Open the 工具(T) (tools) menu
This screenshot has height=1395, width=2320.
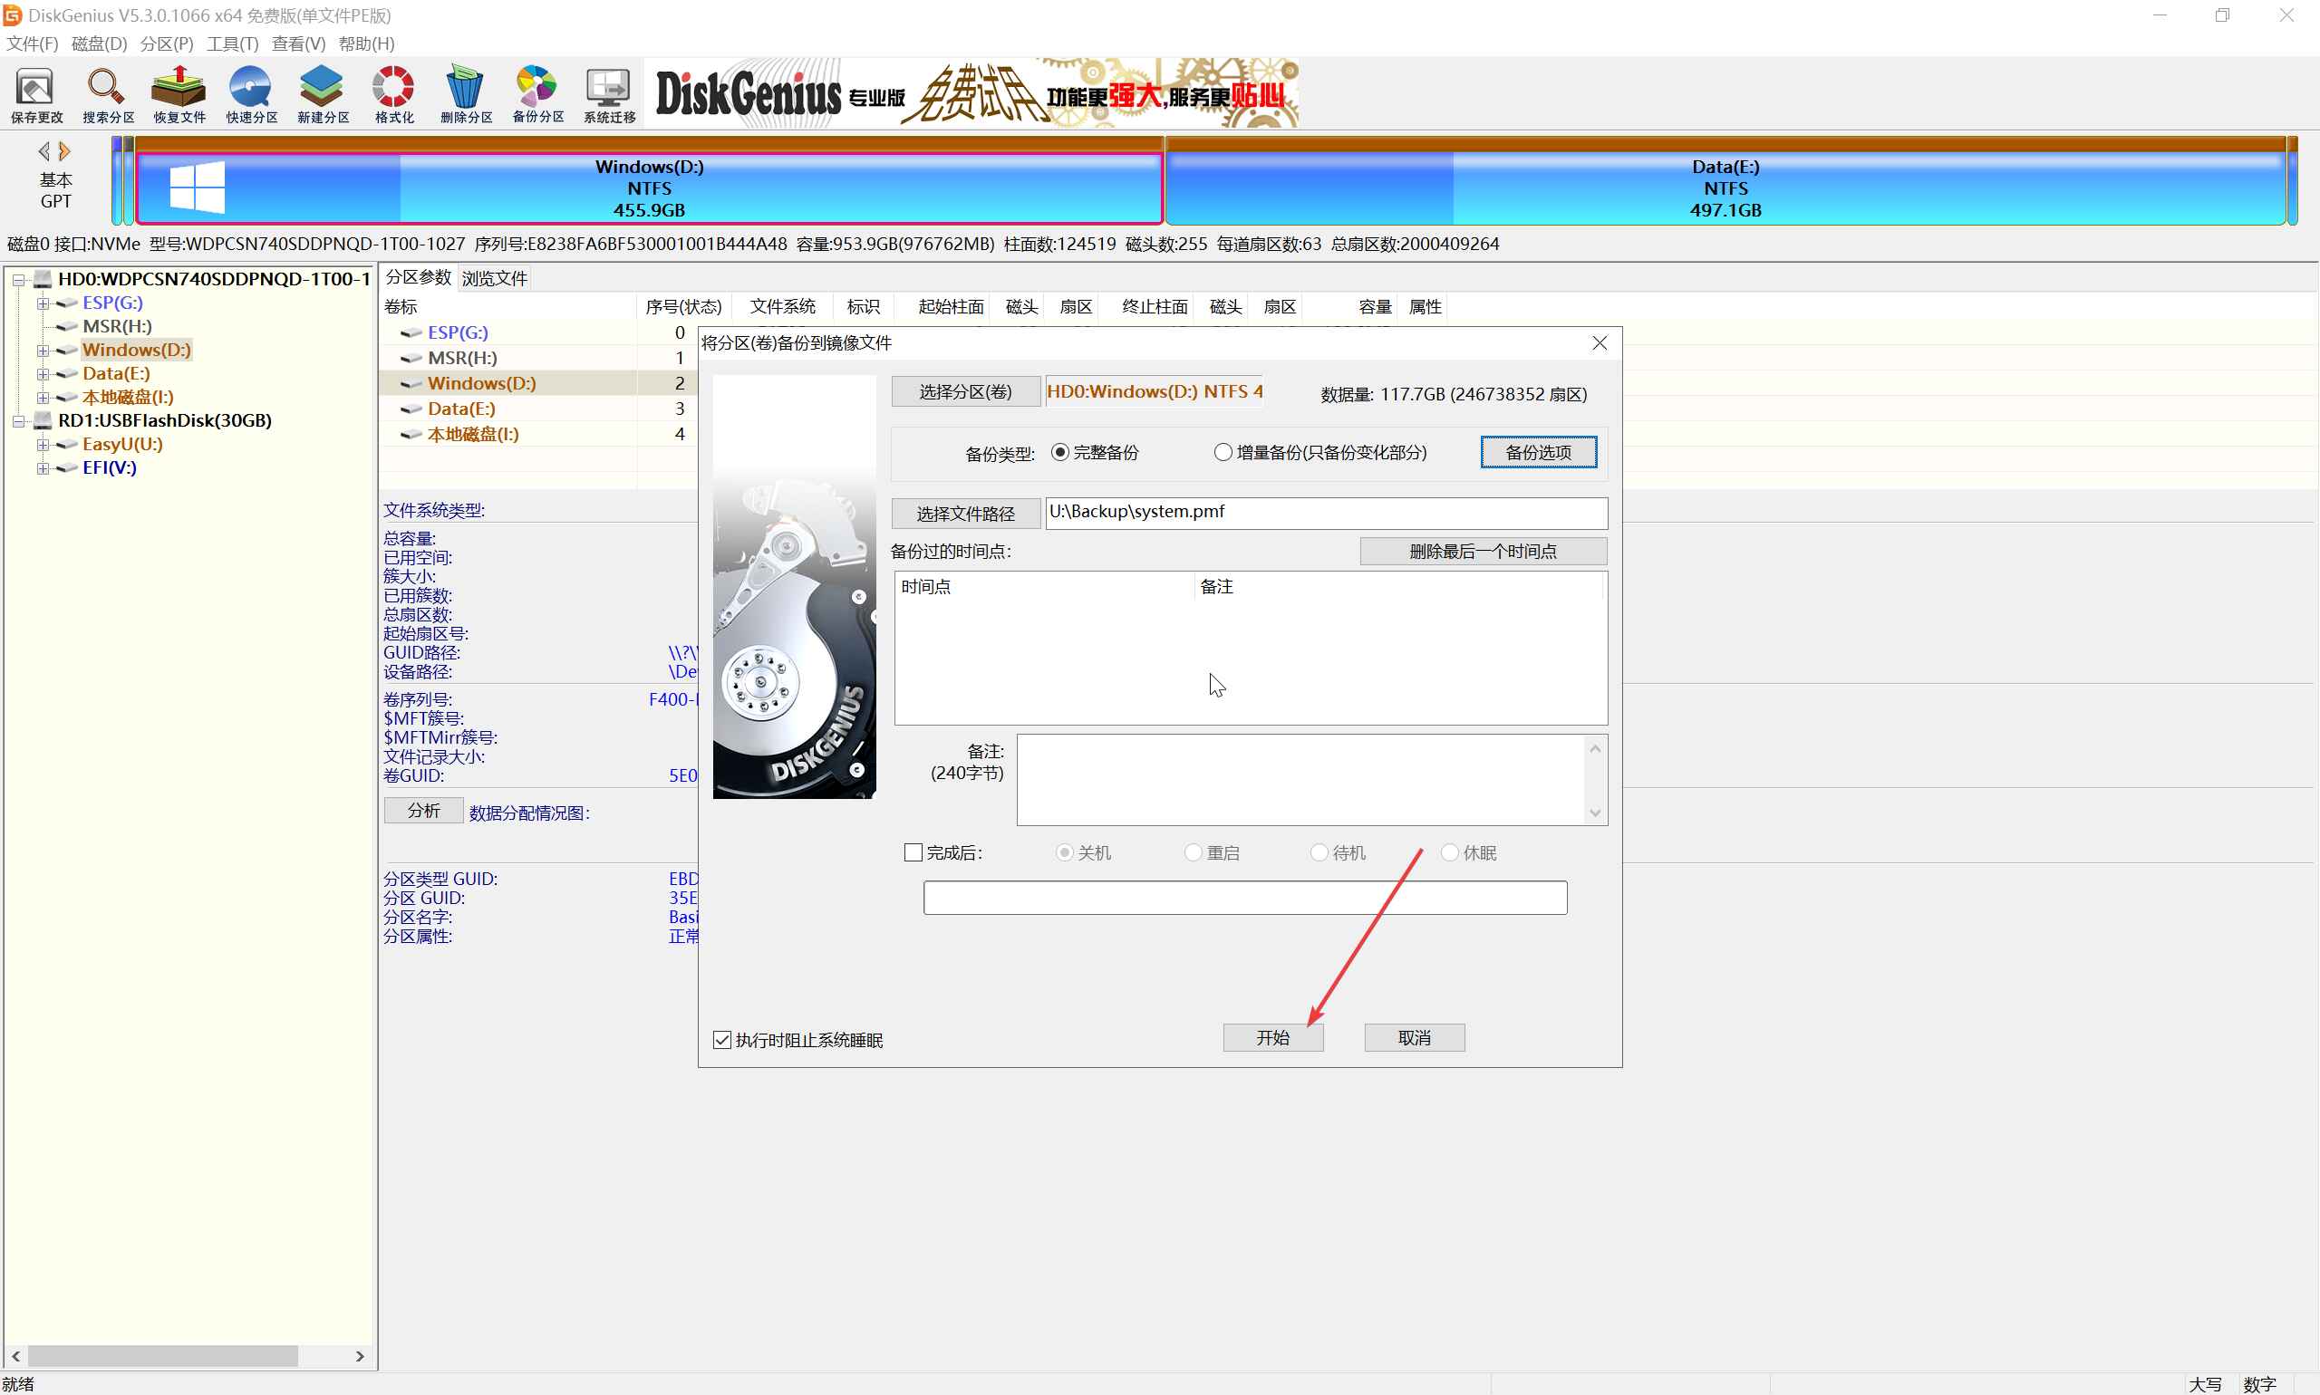(x=232, y=43)
